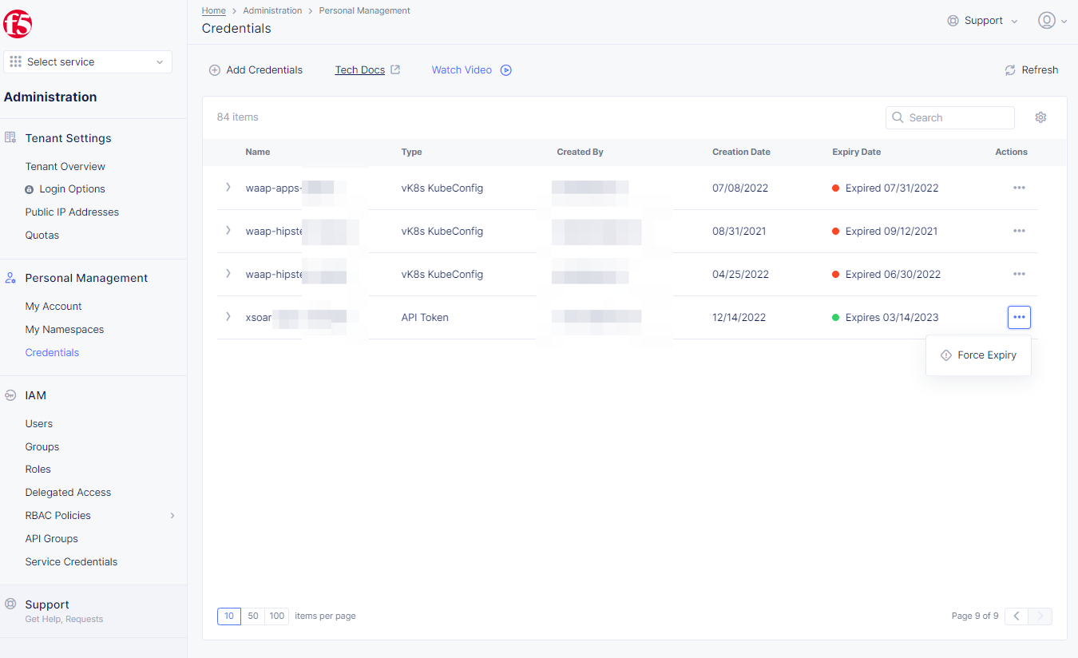This screenshot has height=658, width=1078.
Task: Open the Users page under IAM
Action: coord(38,423)
